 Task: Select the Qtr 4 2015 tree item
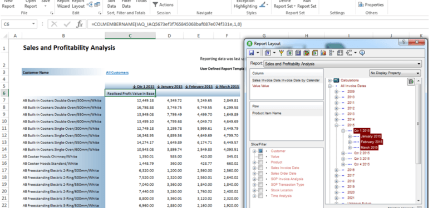[x=362, y=164]
